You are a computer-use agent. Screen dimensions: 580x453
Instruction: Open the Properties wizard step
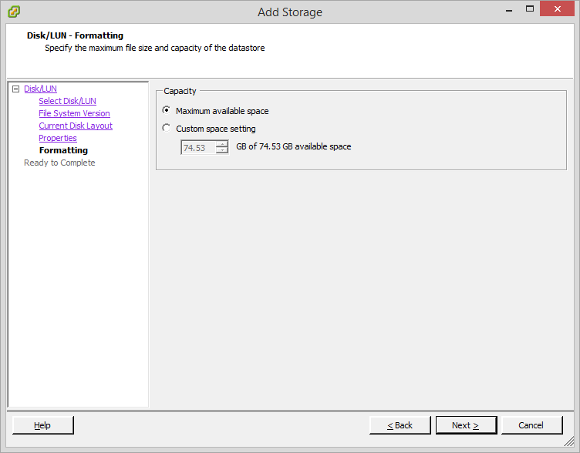[x=58, y=139]
